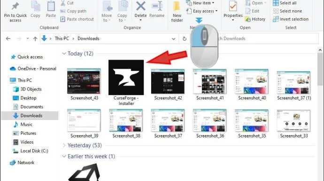Viewport: 324px width, 181px height.
Task: Open the Copy to menu
Action: coord(122,11)
